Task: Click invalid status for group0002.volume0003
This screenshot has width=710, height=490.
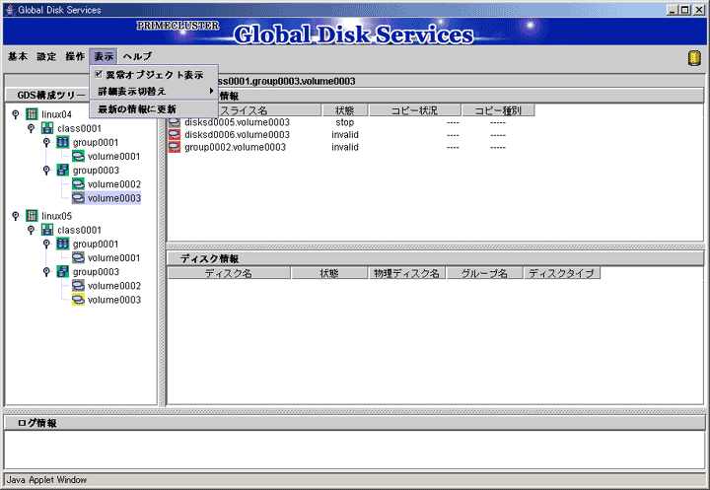Action: [x=344, y=147]
